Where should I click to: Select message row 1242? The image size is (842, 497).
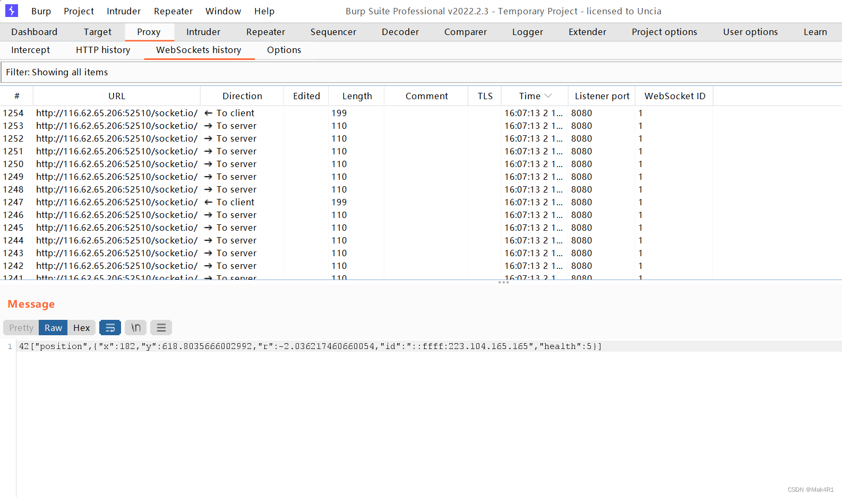pos(357,266)
